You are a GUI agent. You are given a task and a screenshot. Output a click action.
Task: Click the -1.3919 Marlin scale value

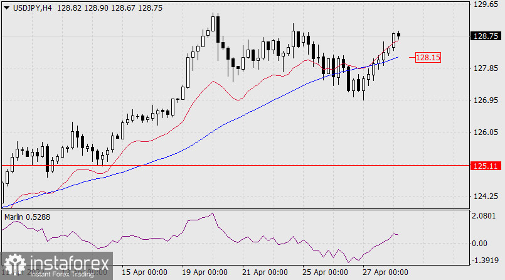[x=486, y=260]
